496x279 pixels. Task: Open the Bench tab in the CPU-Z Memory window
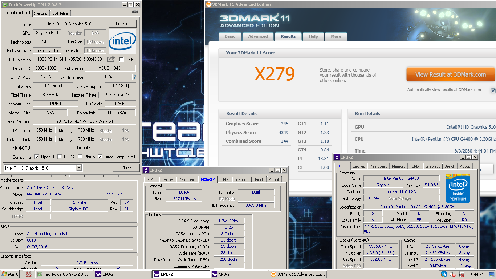tap(259, 179)
